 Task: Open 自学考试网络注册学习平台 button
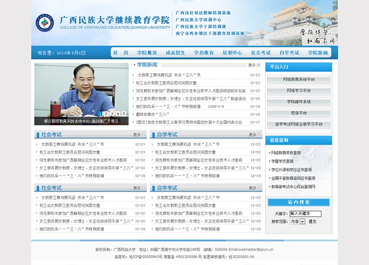coord(299,124)
